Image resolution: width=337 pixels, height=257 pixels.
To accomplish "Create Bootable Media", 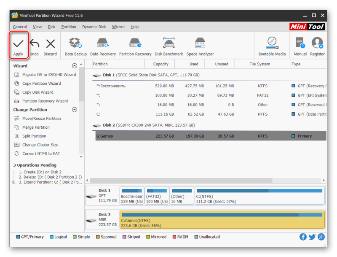I will click(x=272, y=46).
